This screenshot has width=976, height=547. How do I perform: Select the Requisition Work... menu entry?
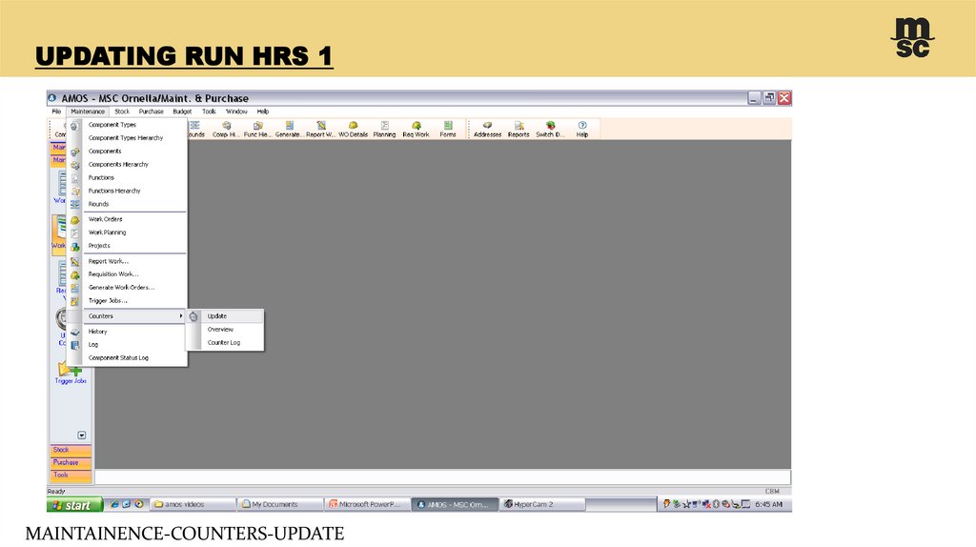(x=127, y=273)
